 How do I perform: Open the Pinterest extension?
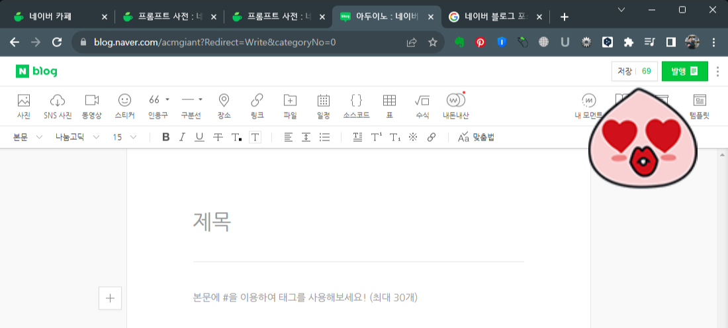click(x=480, y=42)
